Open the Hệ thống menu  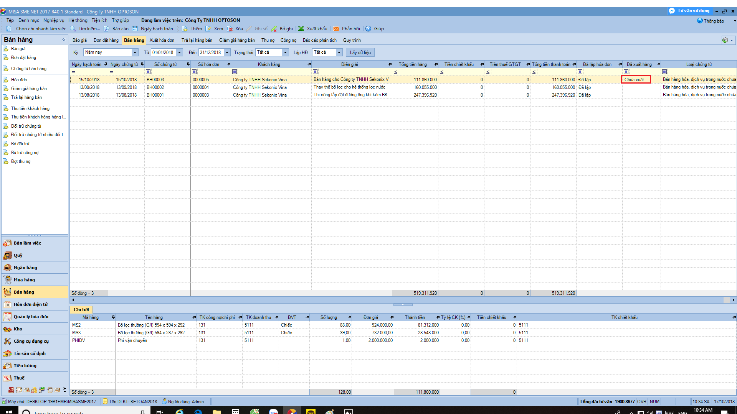(78, 20)
